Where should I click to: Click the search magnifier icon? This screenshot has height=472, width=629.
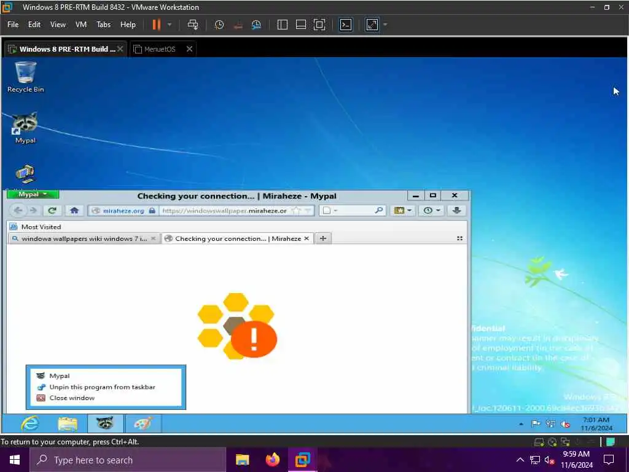[x=378, y=210]
